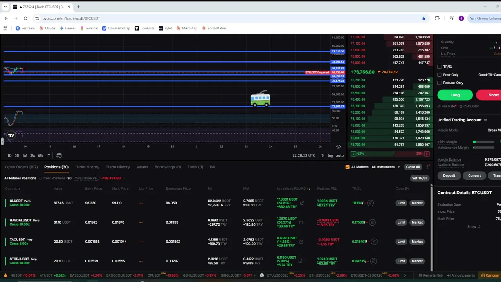Viewport: 501px width, 282px height.
Task: Click the 76,700.00 bid price in order book
Action: coord(358,80)
